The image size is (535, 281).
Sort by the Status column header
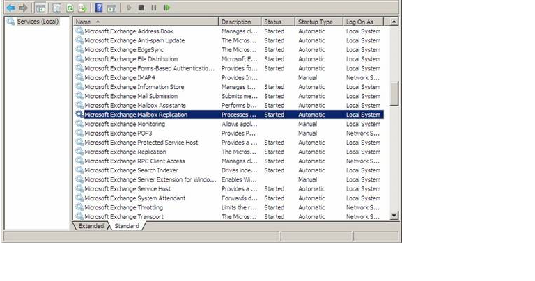pos(278,22)
